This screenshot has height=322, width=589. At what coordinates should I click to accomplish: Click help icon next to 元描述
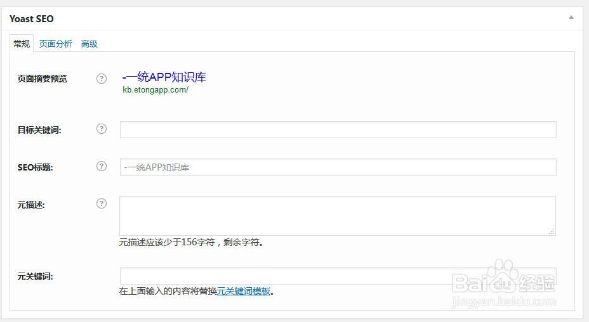tap(102, 203)
